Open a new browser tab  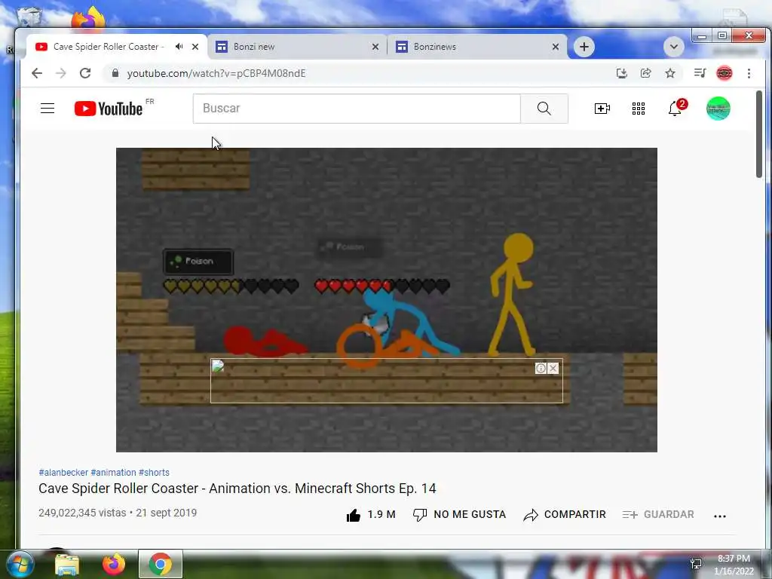(x=584, y=47)
